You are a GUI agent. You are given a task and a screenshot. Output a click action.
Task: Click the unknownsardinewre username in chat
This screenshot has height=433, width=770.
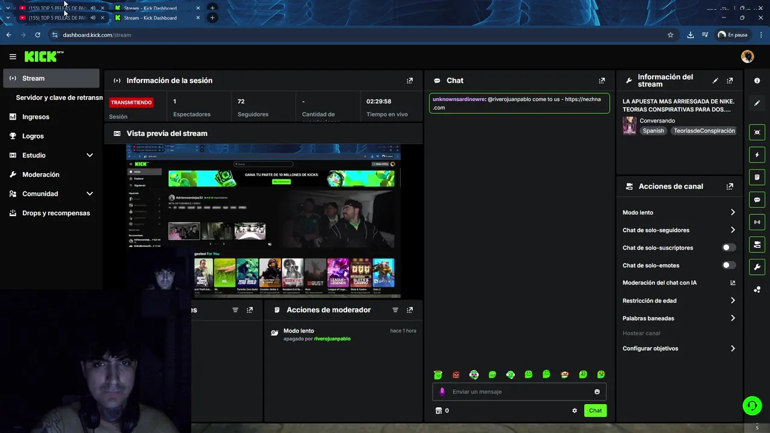click(458, 99)
